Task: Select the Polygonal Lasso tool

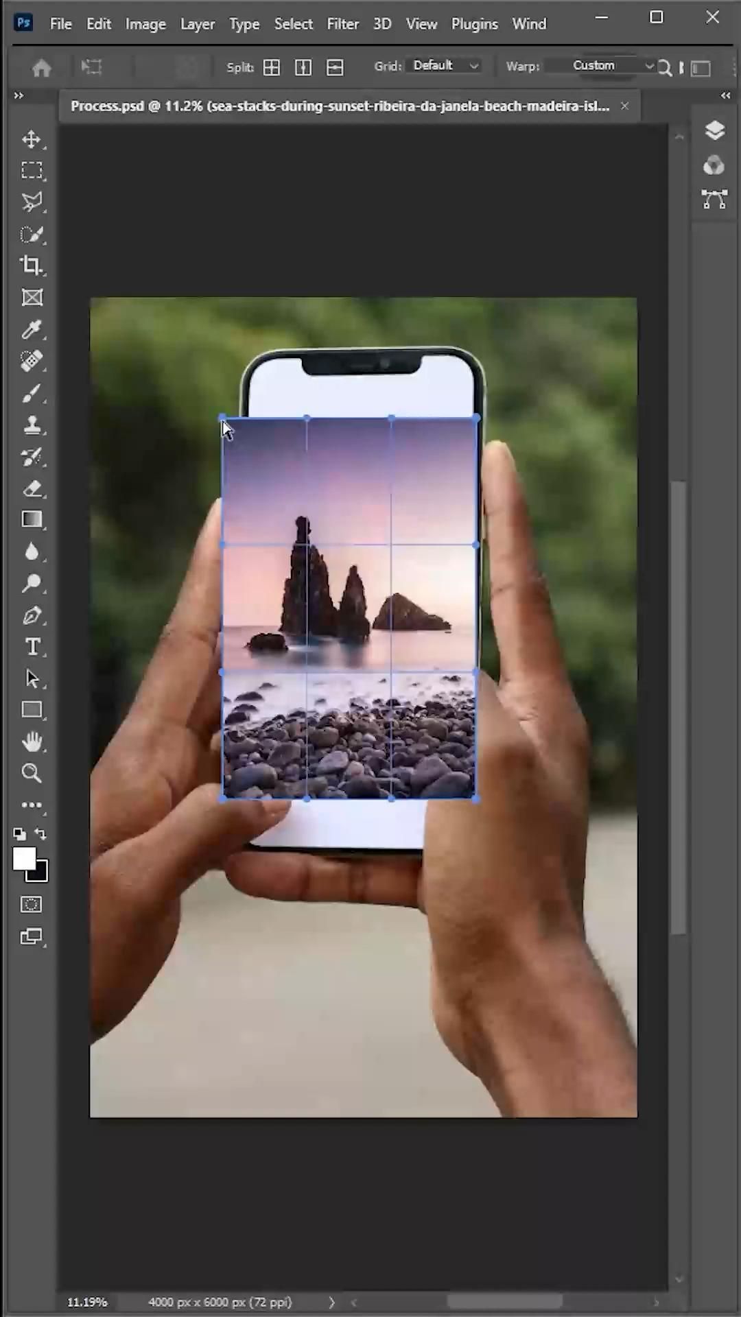Action: coord(32,202)
